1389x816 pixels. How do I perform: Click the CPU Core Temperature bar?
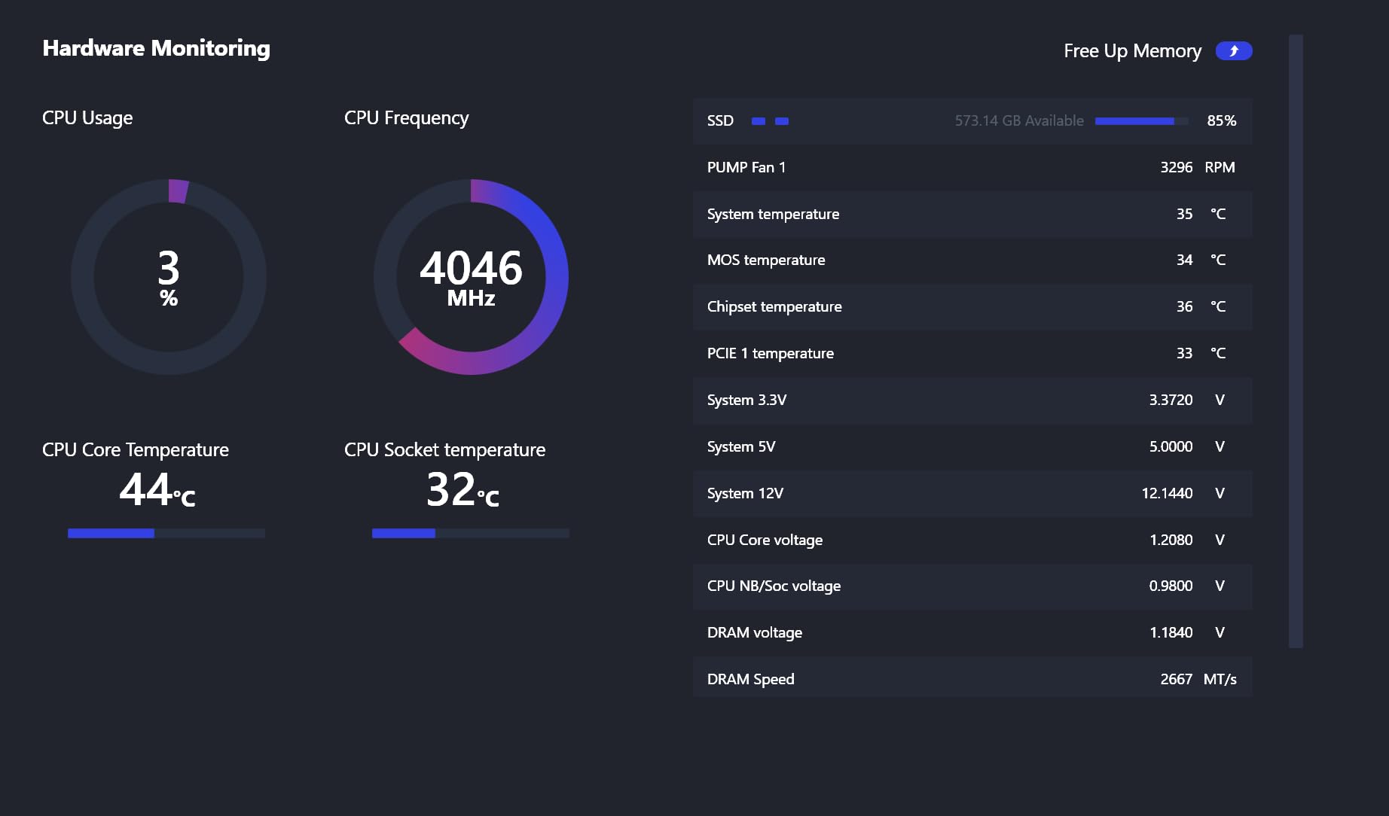click(x=166, y=533)
